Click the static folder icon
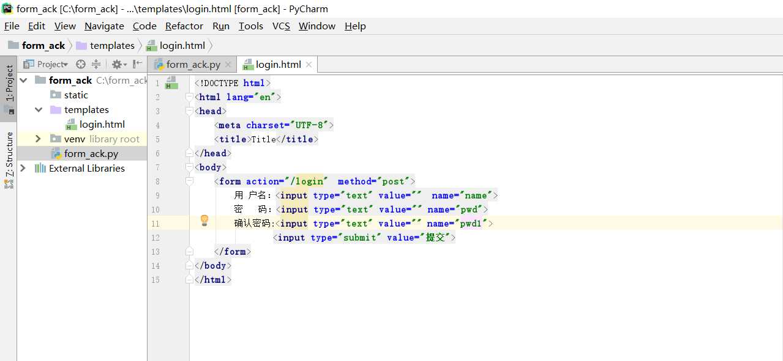 click(x=55, y=95)
